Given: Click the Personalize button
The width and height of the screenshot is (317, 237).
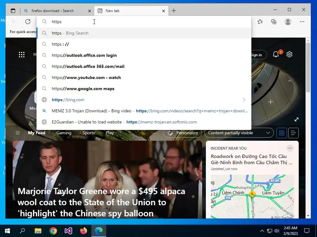Looking at the screenshot, I should tap(183, 133).
